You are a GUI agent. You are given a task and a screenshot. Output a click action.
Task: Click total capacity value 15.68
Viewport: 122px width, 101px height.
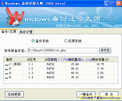[x=75, y=64]
